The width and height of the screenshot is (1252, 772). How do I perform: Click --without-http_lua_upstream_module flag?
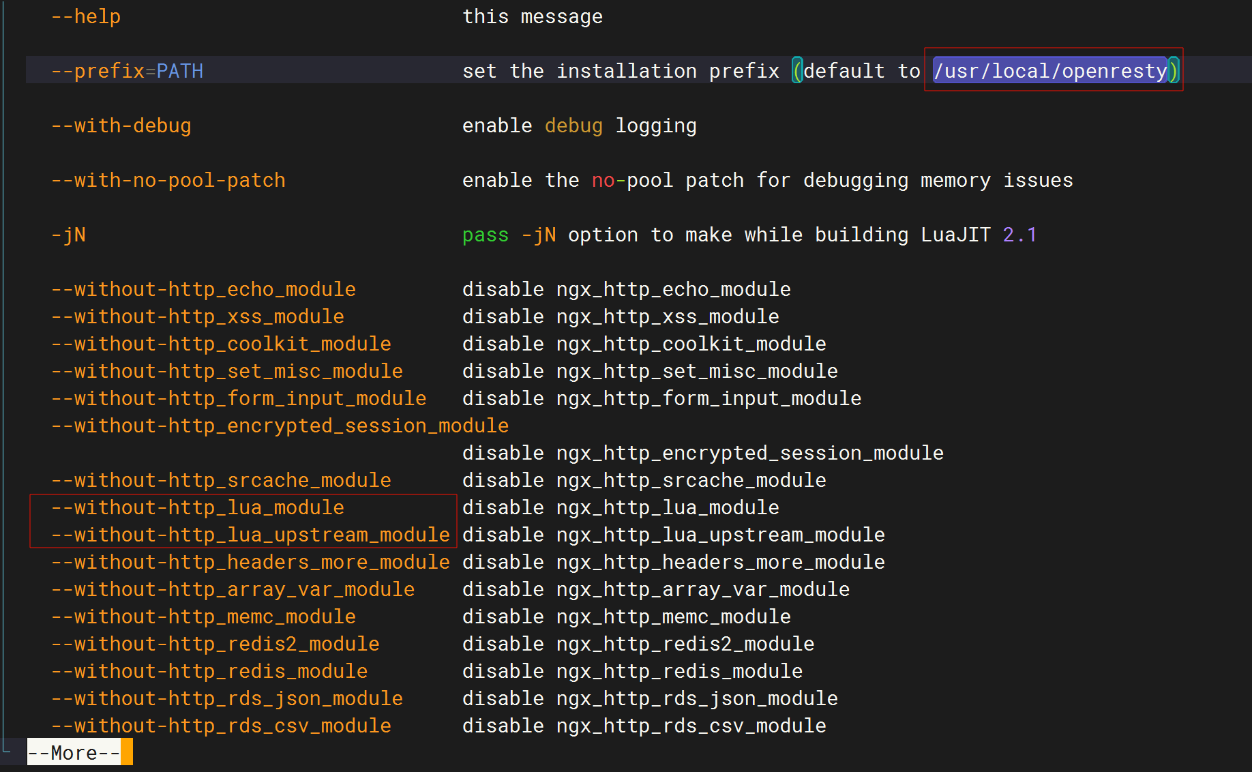tap(251, 535)
